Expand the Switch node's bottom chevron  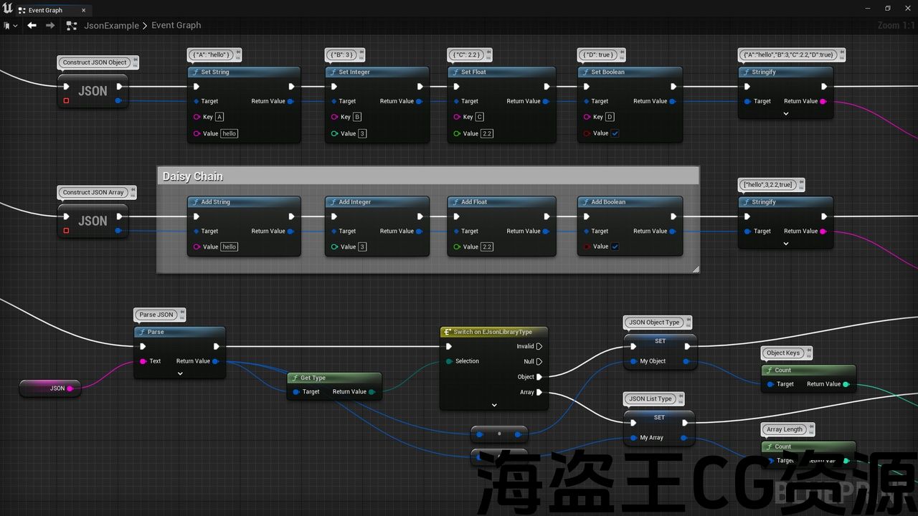pos(493,405)
